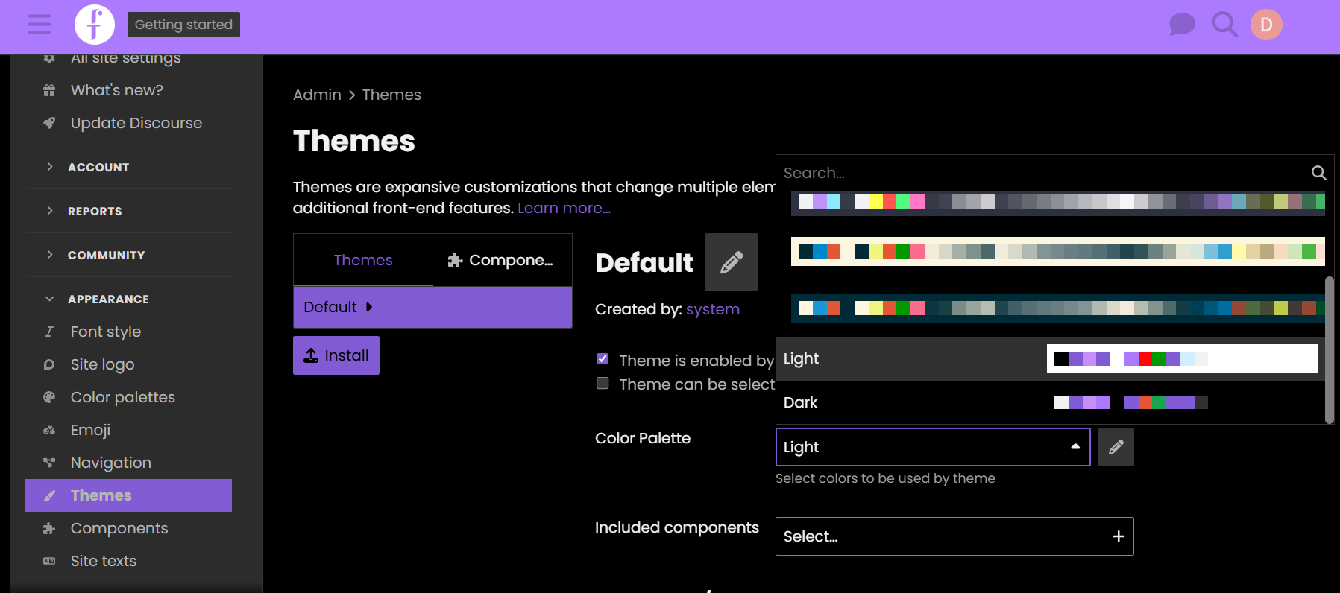Open the hamburger sidebar menu

(x=40, y=25)
